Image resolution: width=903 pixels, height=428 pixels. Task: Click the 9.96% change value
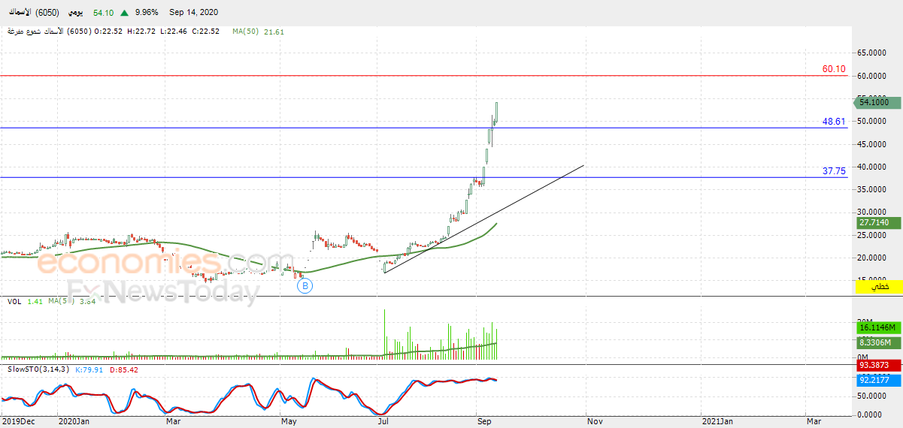pyautogui.click(x=147, y=13)
